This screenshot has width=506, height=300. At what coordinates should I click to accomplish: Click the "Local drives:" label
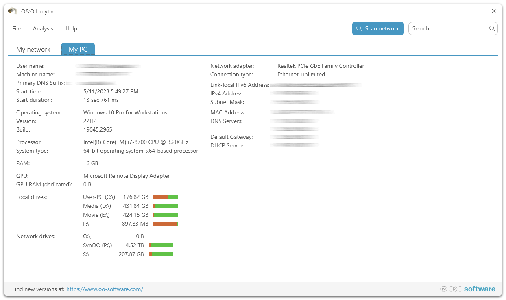(x=32, y=197)
